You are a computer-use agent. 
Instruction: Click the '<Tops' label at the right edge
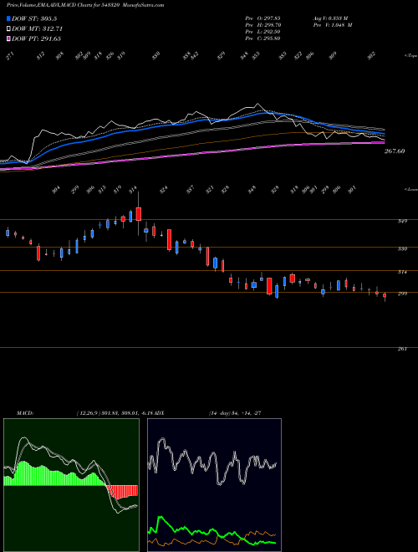[x=410, y=56]
